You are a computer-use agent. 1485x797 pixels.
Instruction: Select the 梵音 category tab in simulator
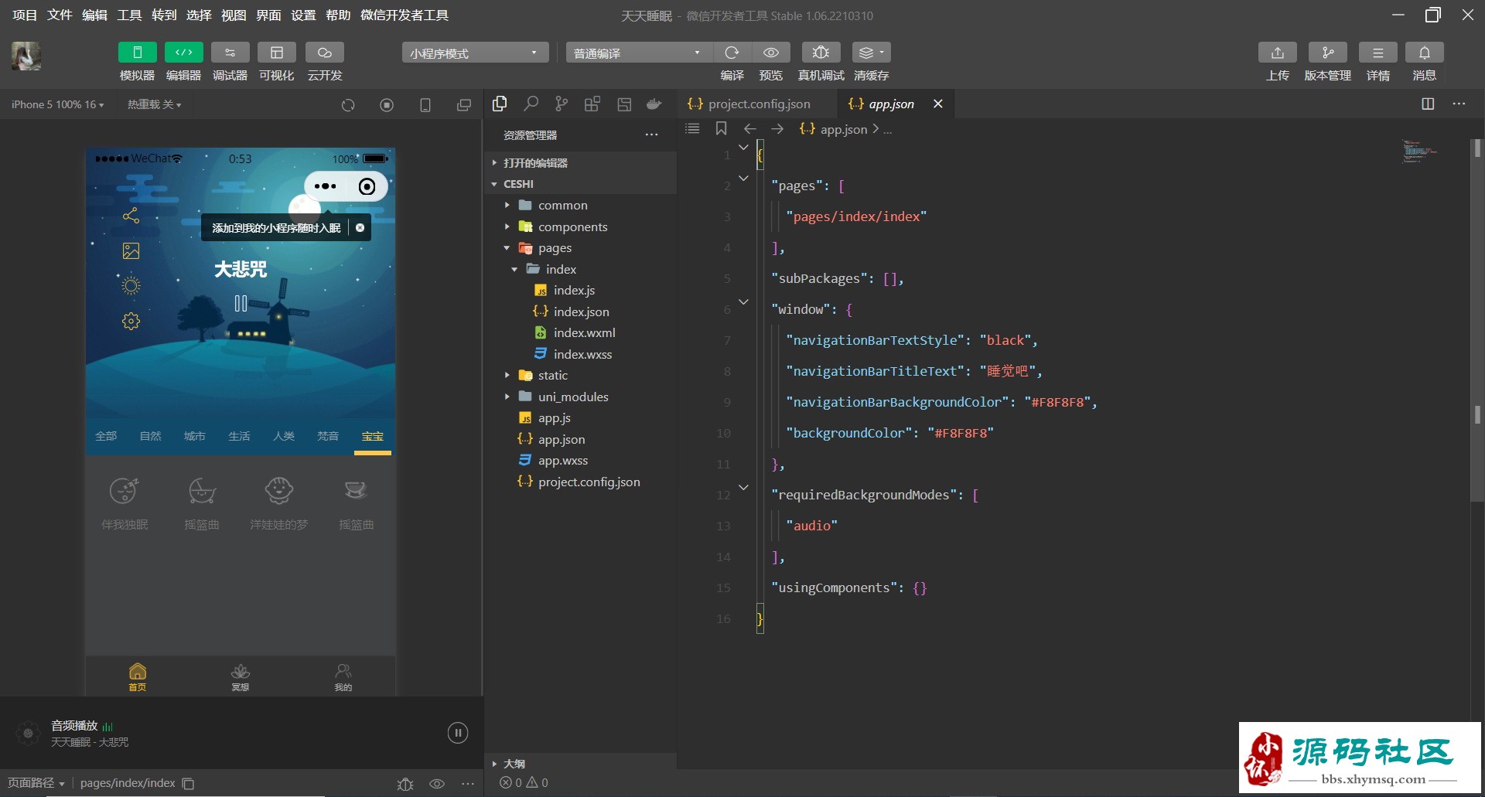328,436
